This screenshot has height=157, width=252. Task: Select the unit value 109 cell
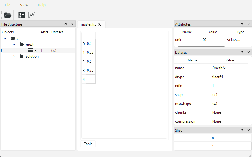point(213,40)
